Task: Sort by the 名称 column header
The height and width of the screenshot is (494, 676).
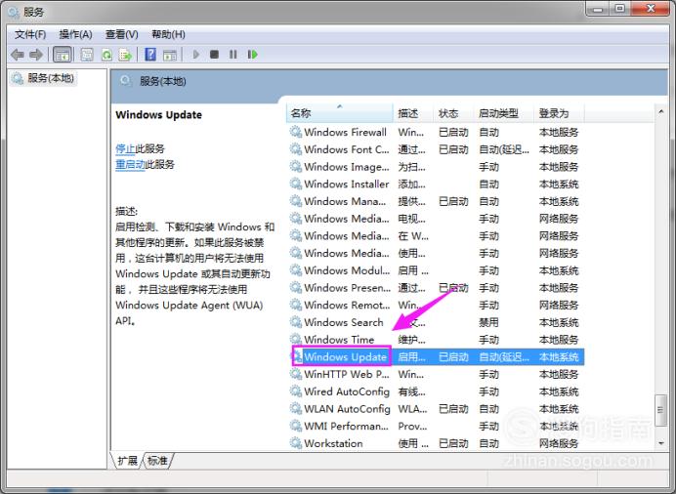Action: 339,113
